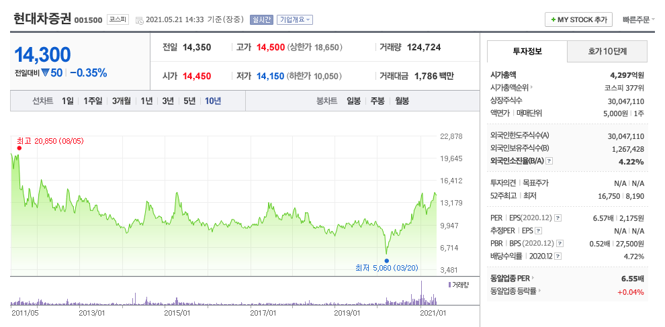Image resolution: width=665 pixels, height=327 pixels.
Task: Click the 현대차증권 stock name title
Action: point(42,19)
